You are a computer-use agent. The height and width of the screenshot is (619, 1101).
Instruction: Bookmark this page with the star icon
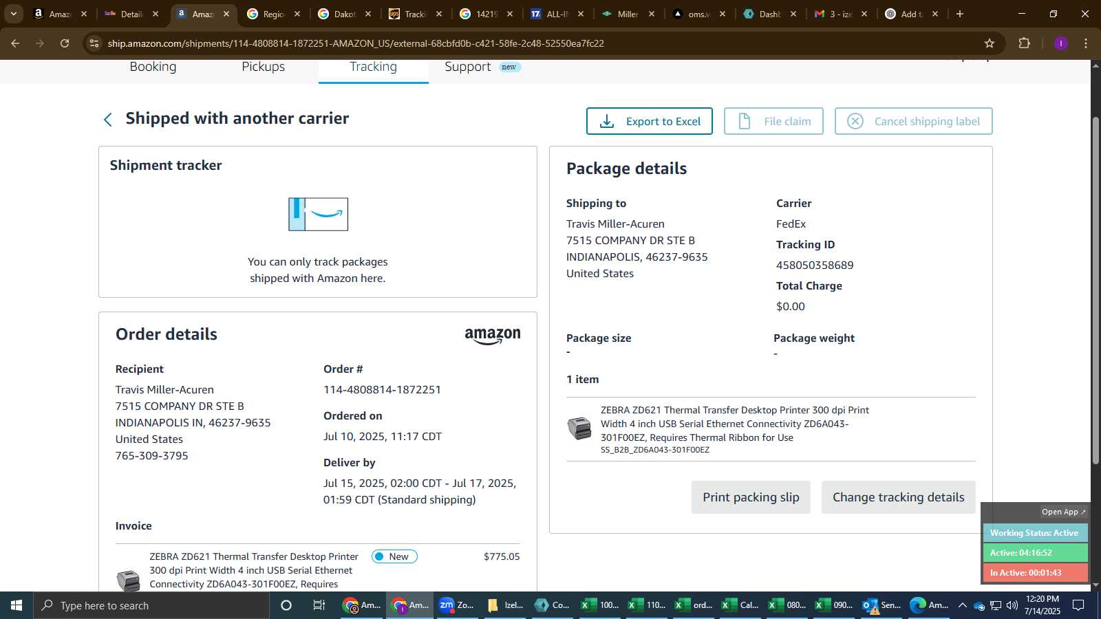[990, 43]
